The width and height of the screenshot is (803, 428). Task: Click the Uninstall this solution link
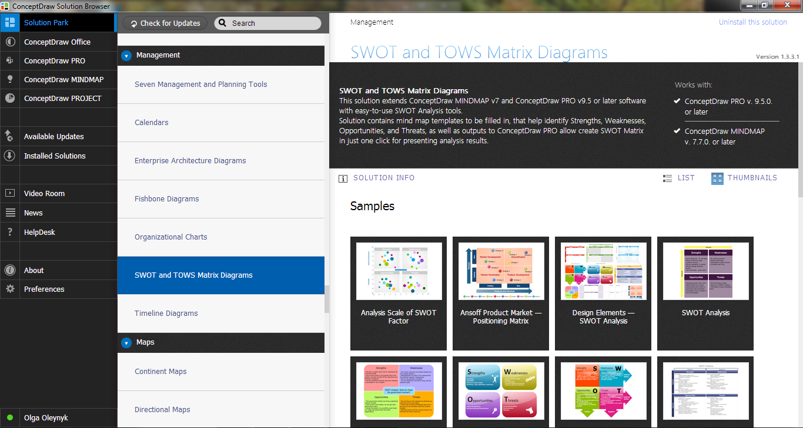(752, 22)
